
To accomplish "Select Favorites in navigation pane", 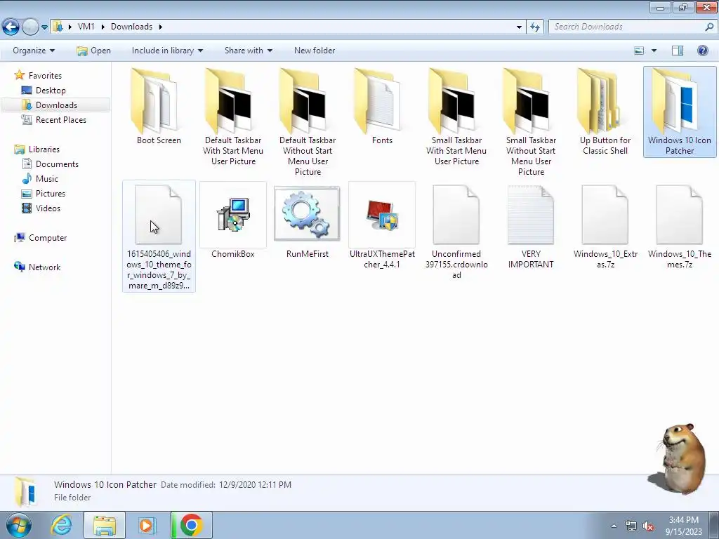I will coord(45,76).
